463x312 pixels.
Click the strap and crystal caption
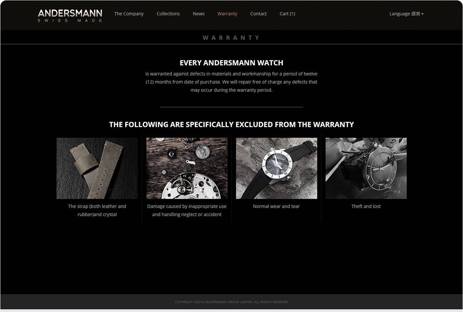97,210
